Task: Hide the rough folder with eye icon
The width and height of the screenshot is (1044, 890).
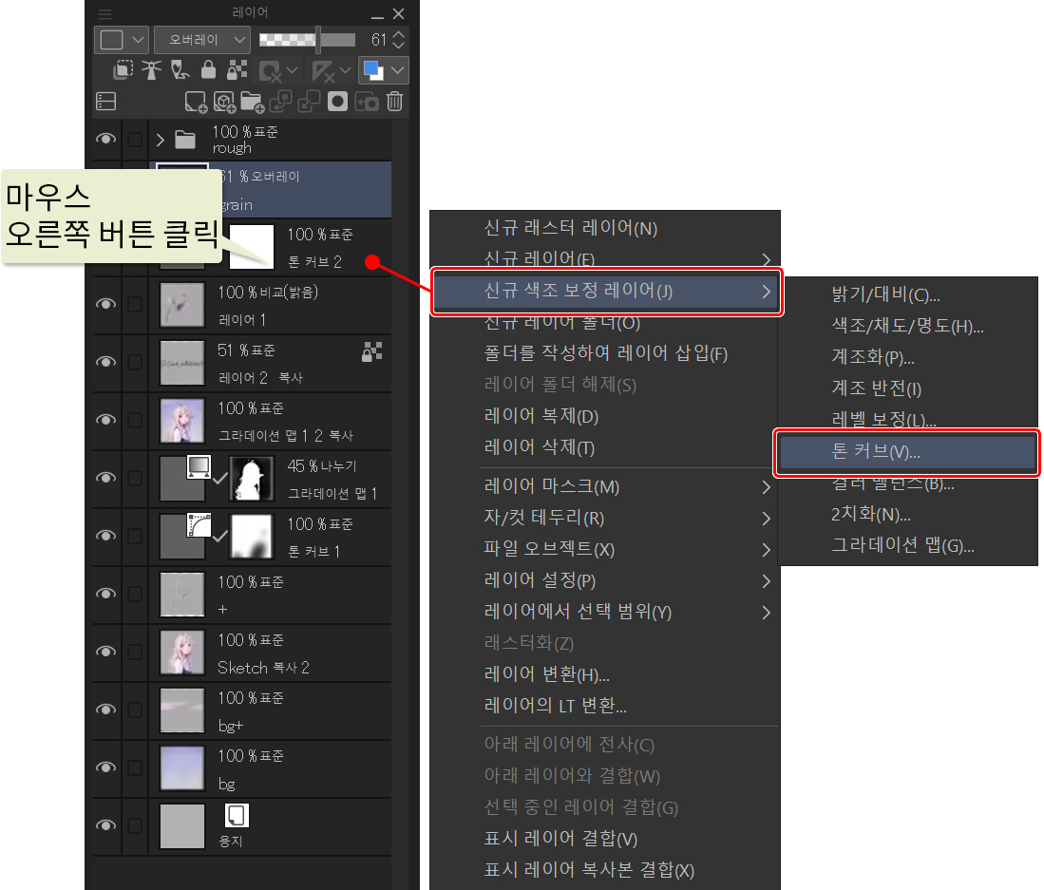Action: point(105,140)
